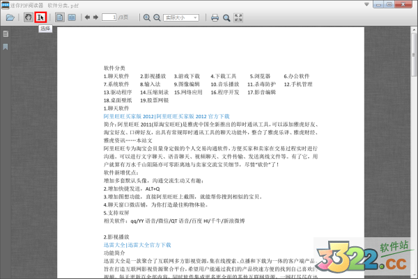
Task: Click the text 17.影音编辑
Action: [261, 92]
